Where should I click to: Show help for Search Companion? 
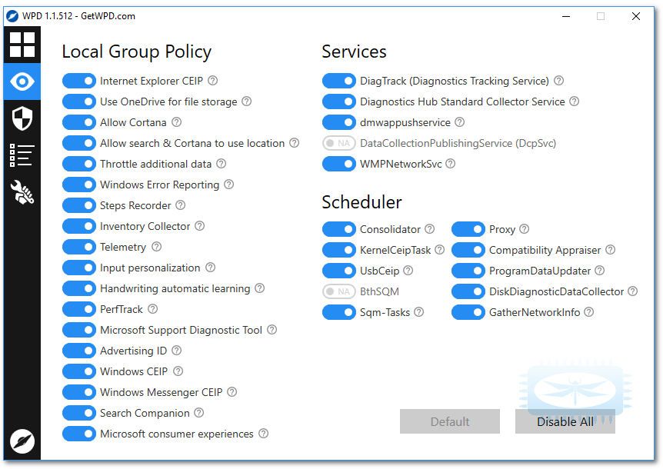coord(198,412)
